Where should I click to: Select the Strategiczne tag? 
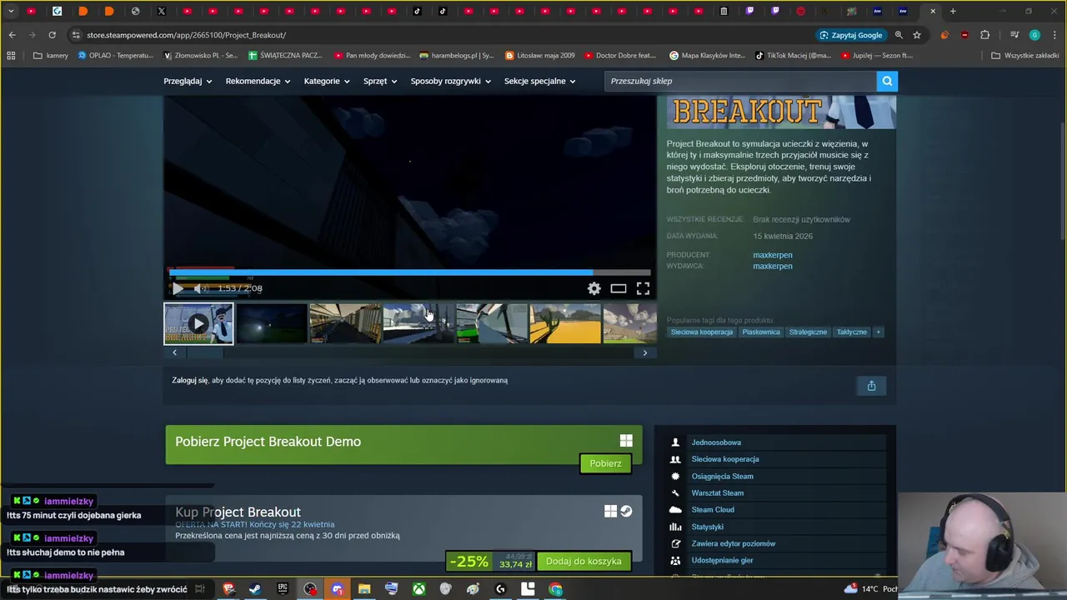808,332
